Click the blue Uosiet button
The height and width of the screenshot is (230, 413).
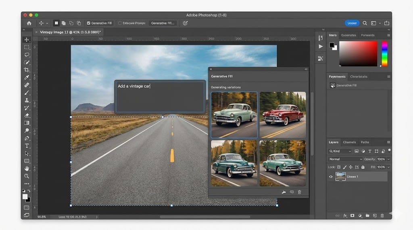(352, 23)
